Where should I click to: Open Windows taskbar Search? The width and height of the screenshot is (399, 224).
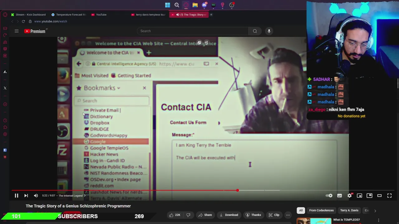click(x=177, y=5)
